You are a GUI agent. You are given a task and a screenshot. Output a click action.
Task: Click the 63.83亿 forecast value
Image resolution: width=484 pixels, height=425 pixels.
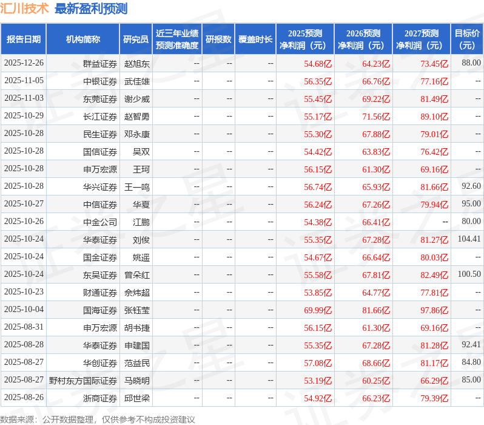(x=376, y=152)
